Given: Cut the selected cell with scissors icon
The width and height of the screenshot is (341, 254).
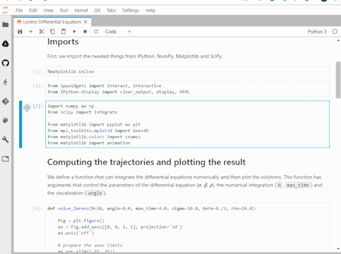Looking at the screenshot, I should (42, 32).
